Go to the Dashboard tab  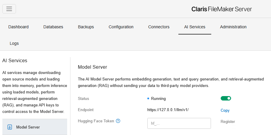[18, 27]
